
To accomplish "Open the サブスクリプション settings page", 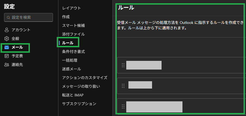I will pyautogui.click(x=79, y=104).
